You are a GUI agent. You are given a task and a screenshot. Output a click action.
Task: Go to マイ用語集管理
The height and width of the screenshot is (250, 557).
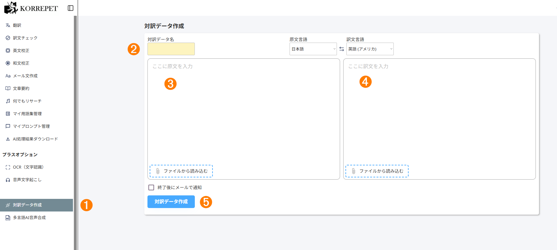37,114
